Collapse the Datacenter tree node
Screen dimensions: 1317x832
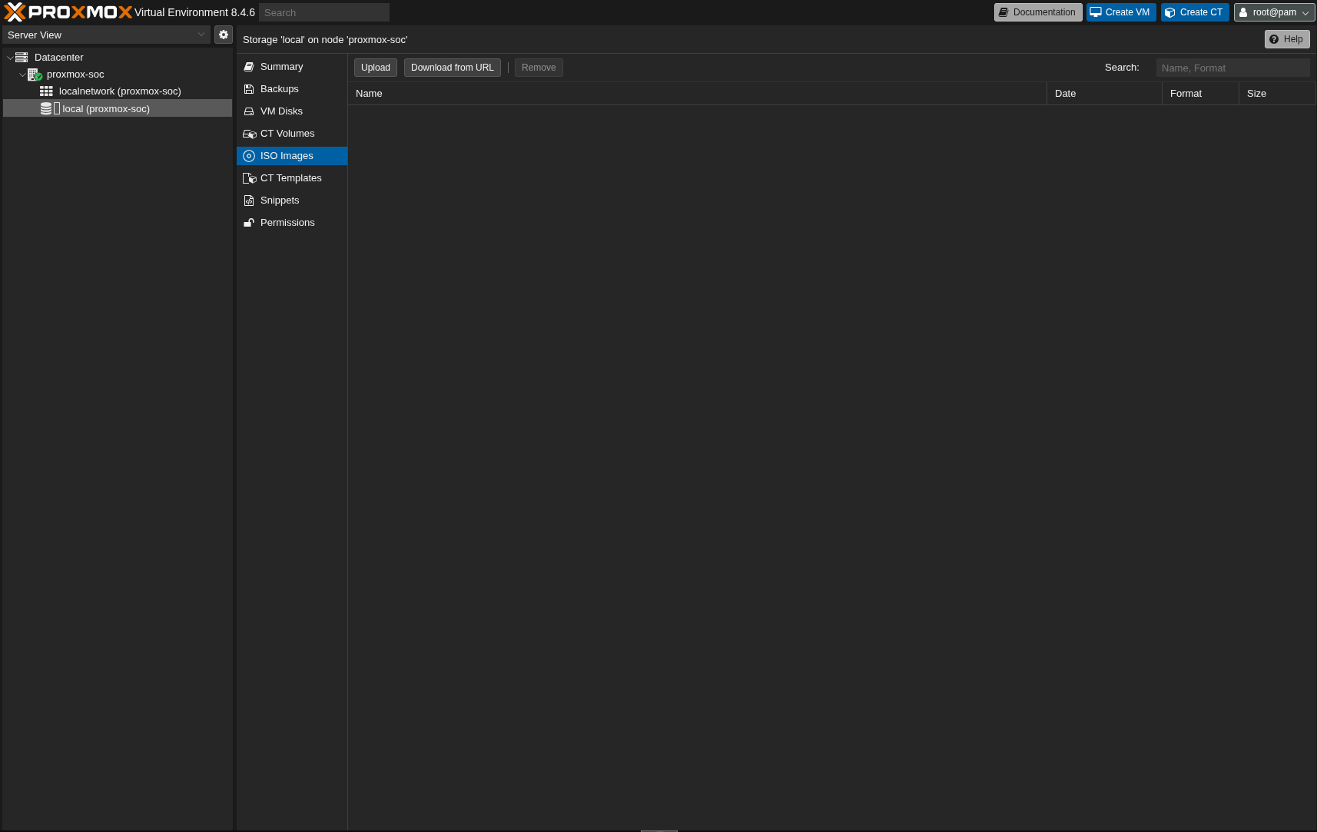coord(10,58)
